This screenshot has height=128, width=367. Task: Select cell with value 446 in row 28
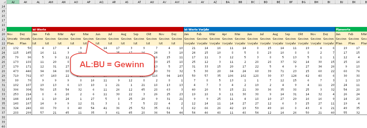(25, 71)
